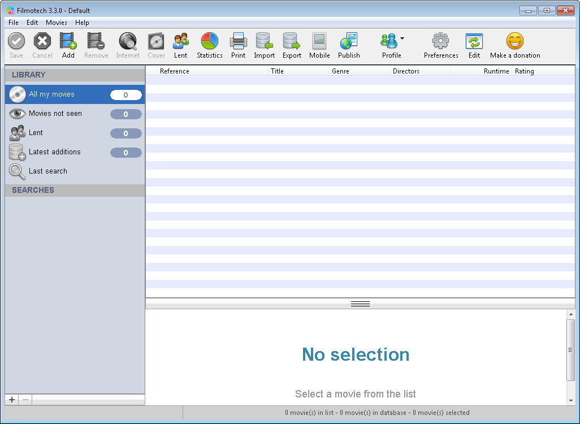Open Preferences gear icon
580x424 pixels.
click(x=441, y=42)
